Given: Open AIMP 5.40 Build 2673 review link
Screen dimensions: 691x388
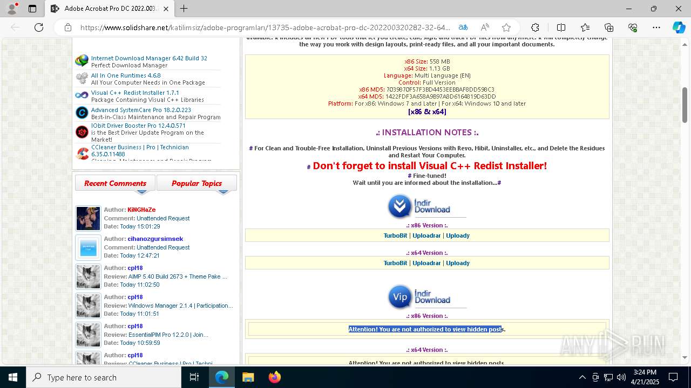Looking at the screenshot, I should pyautogui.click(x=178, y=276).
